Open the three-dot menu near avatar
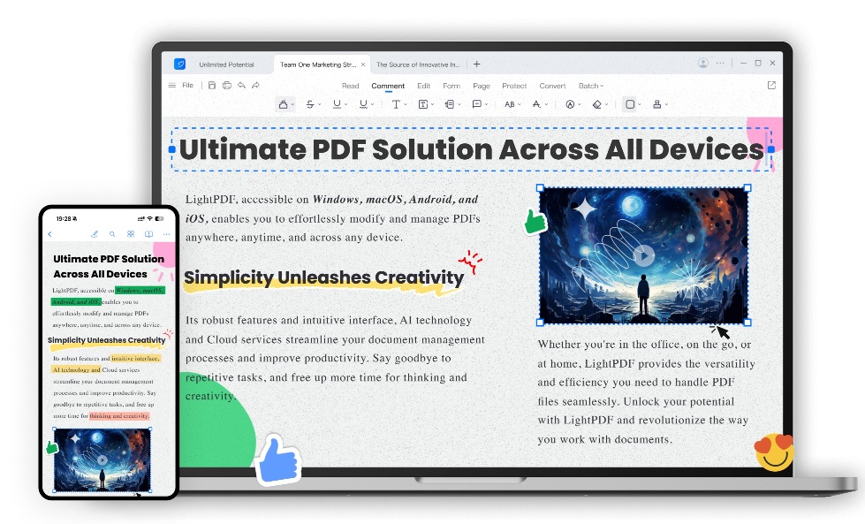The image size is (865, 524). click(720, 64)
